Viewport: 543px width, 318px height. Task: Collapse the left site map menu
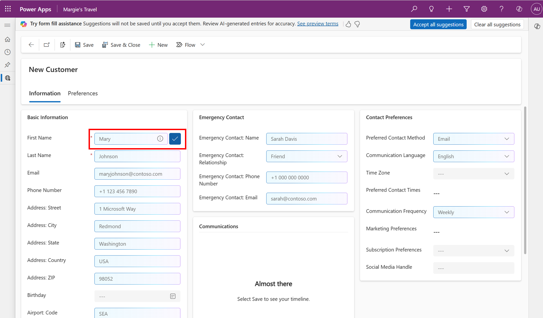click(x=7, y=25)
